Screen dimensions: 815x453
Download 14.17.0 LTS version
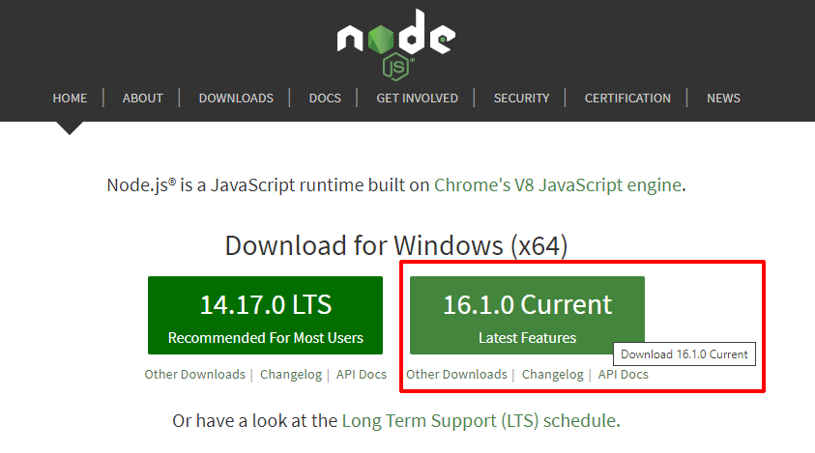(265, 315)
